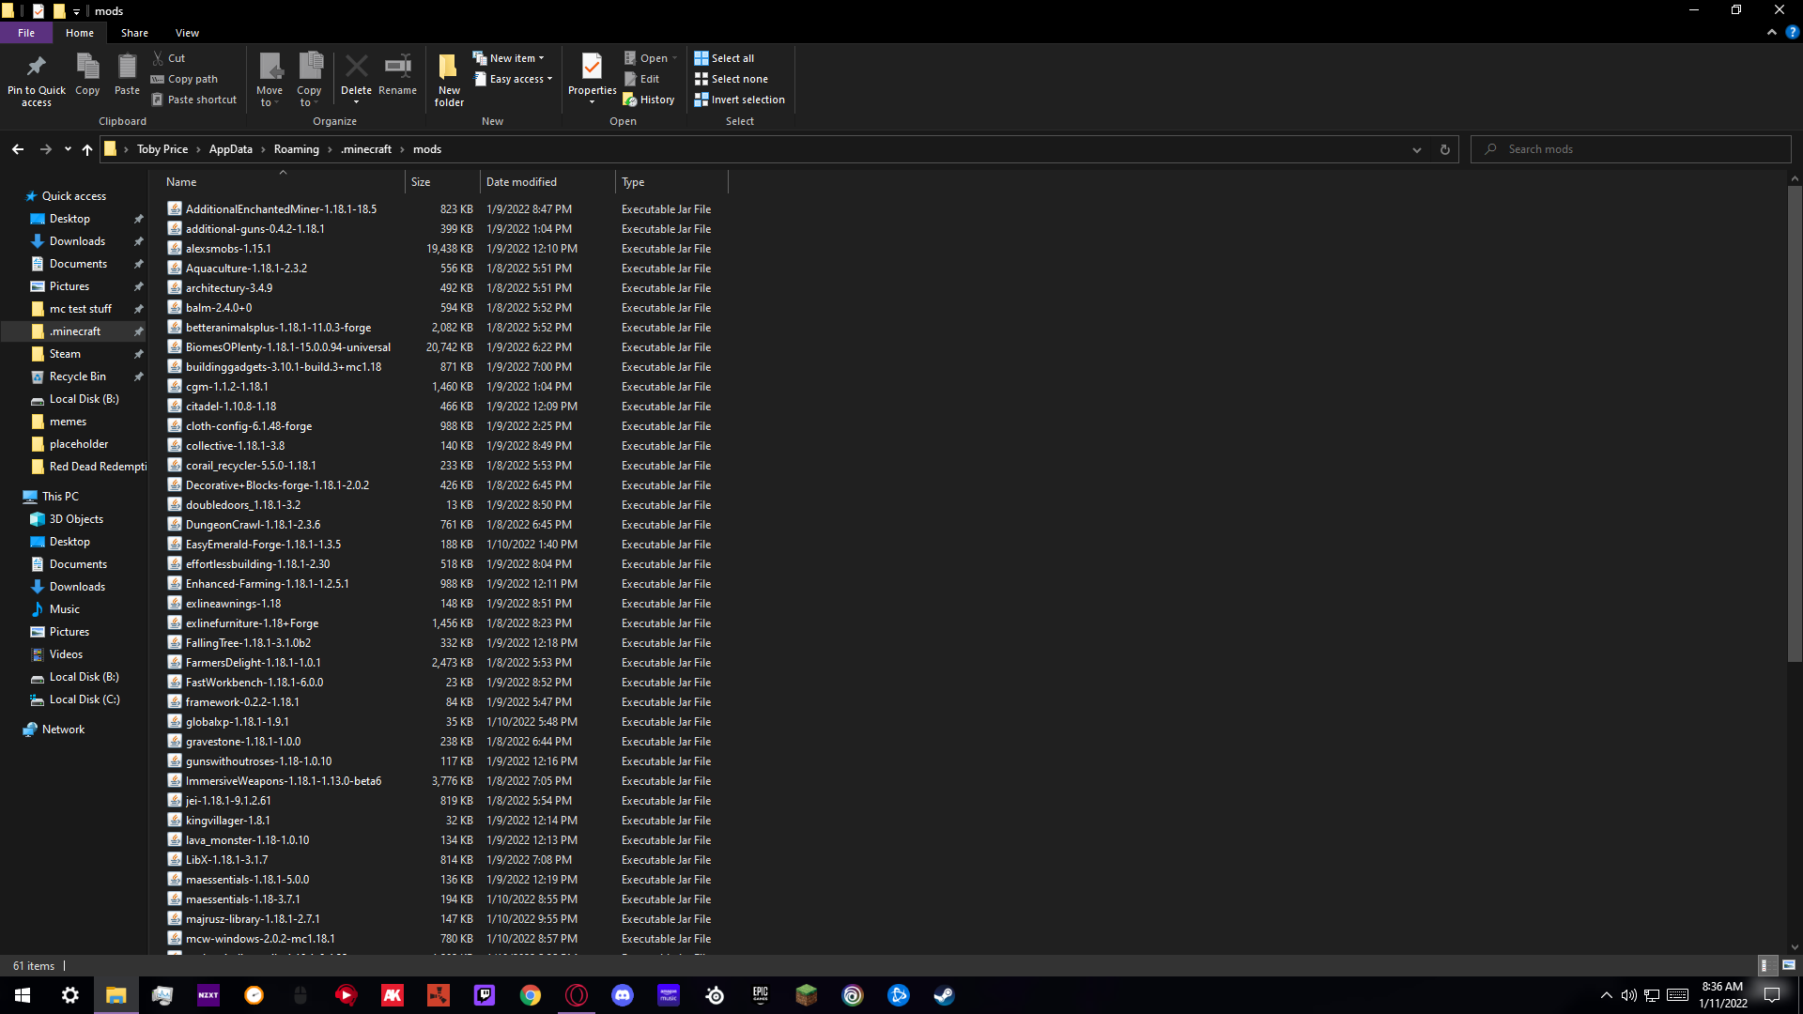
Task: Select the Home ribbon tab
Action: [x=80, y=33]
